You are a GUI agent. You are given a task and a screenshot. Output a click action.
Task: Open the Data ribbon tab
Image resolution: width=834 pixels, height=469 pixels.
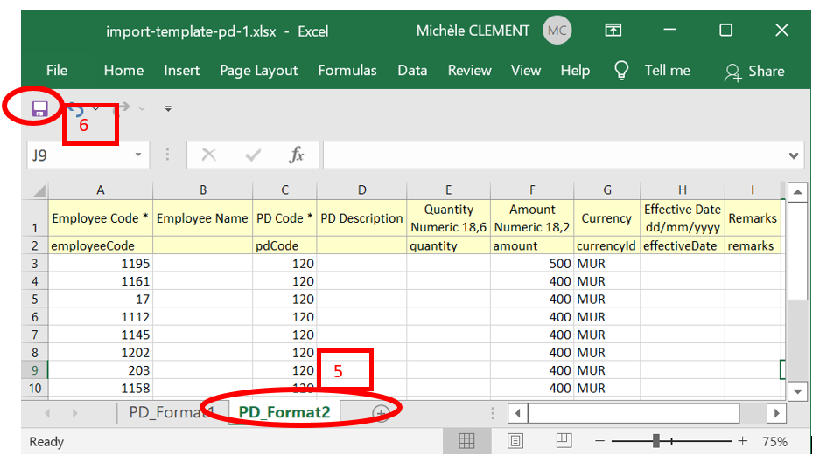(x=412, y=71)
